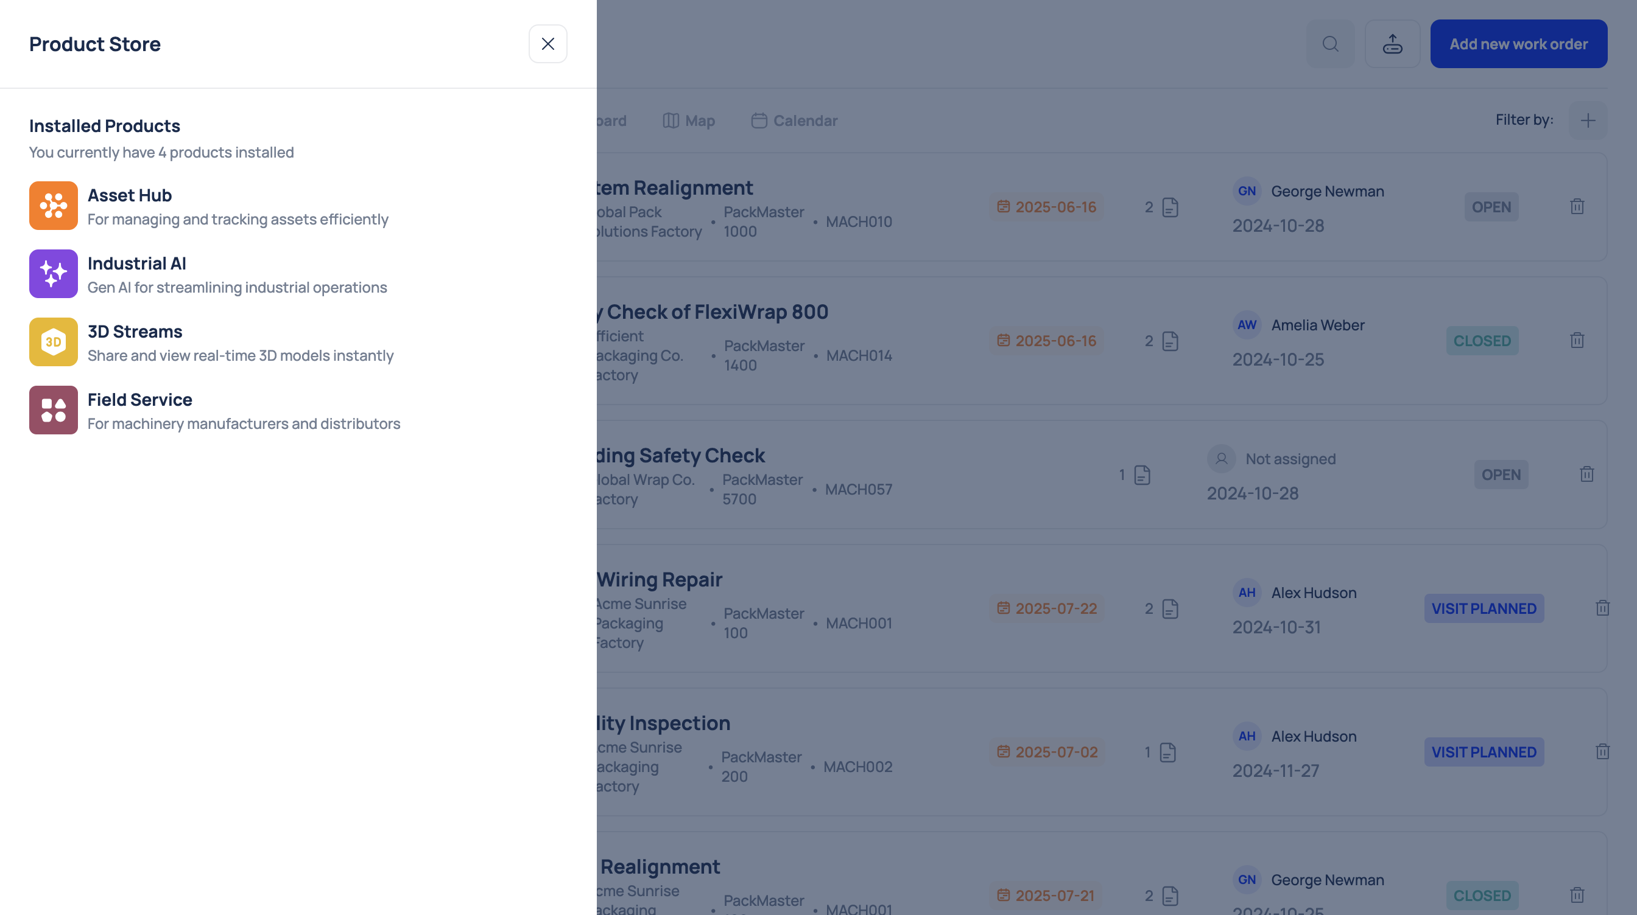Delete the Safety Check MACH057 work order
Image resolution: width=1637 pixels, height=915 pixels.
pos(1587,475)
